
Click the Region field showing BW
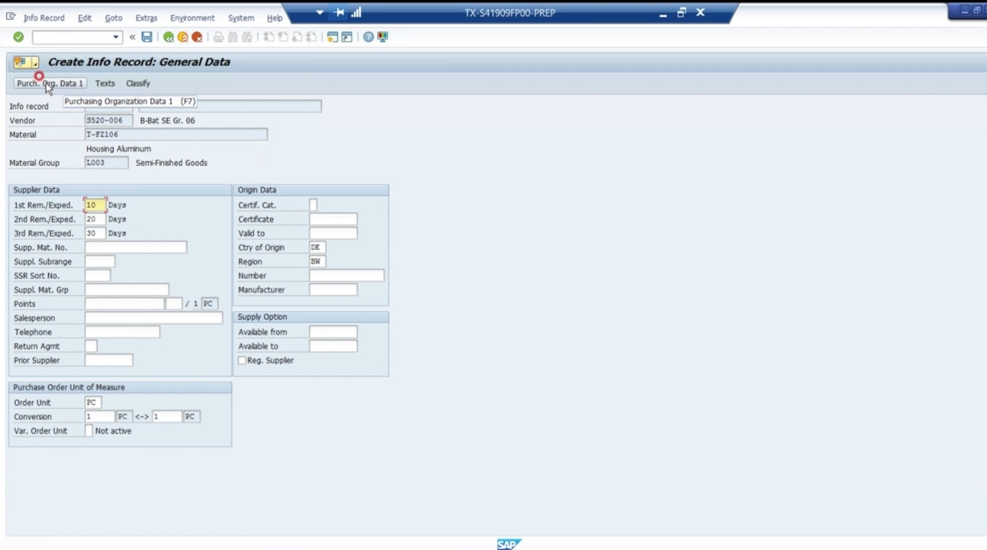[x=317, y=261]
